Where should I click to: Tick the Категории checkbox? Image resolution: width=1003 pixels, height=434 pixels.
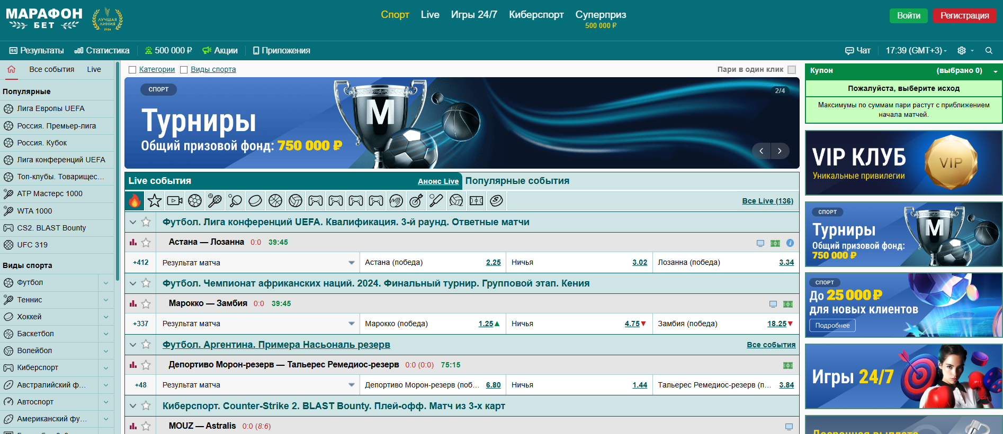point(133,70)
